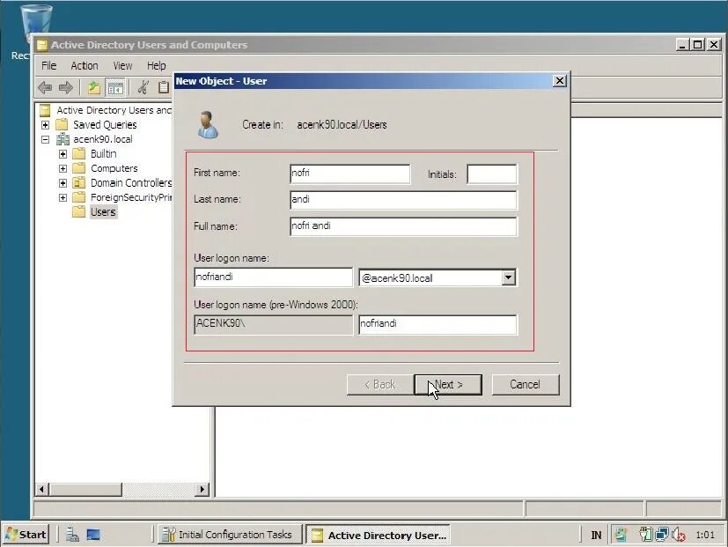Close the New Object - User dialog

[x=560, y=81]
